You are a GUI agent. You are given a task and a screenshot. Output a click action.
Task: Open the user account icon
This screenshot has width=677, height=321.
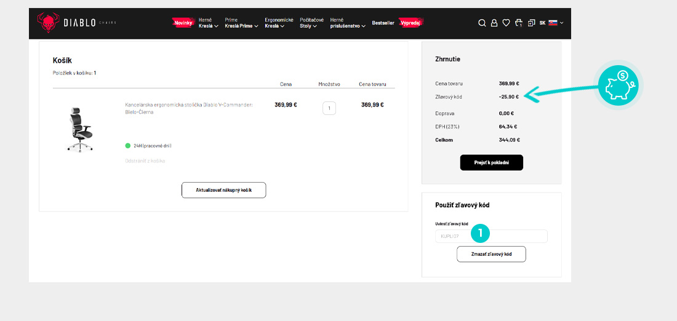pyautogui.click(x=494, y=23)
